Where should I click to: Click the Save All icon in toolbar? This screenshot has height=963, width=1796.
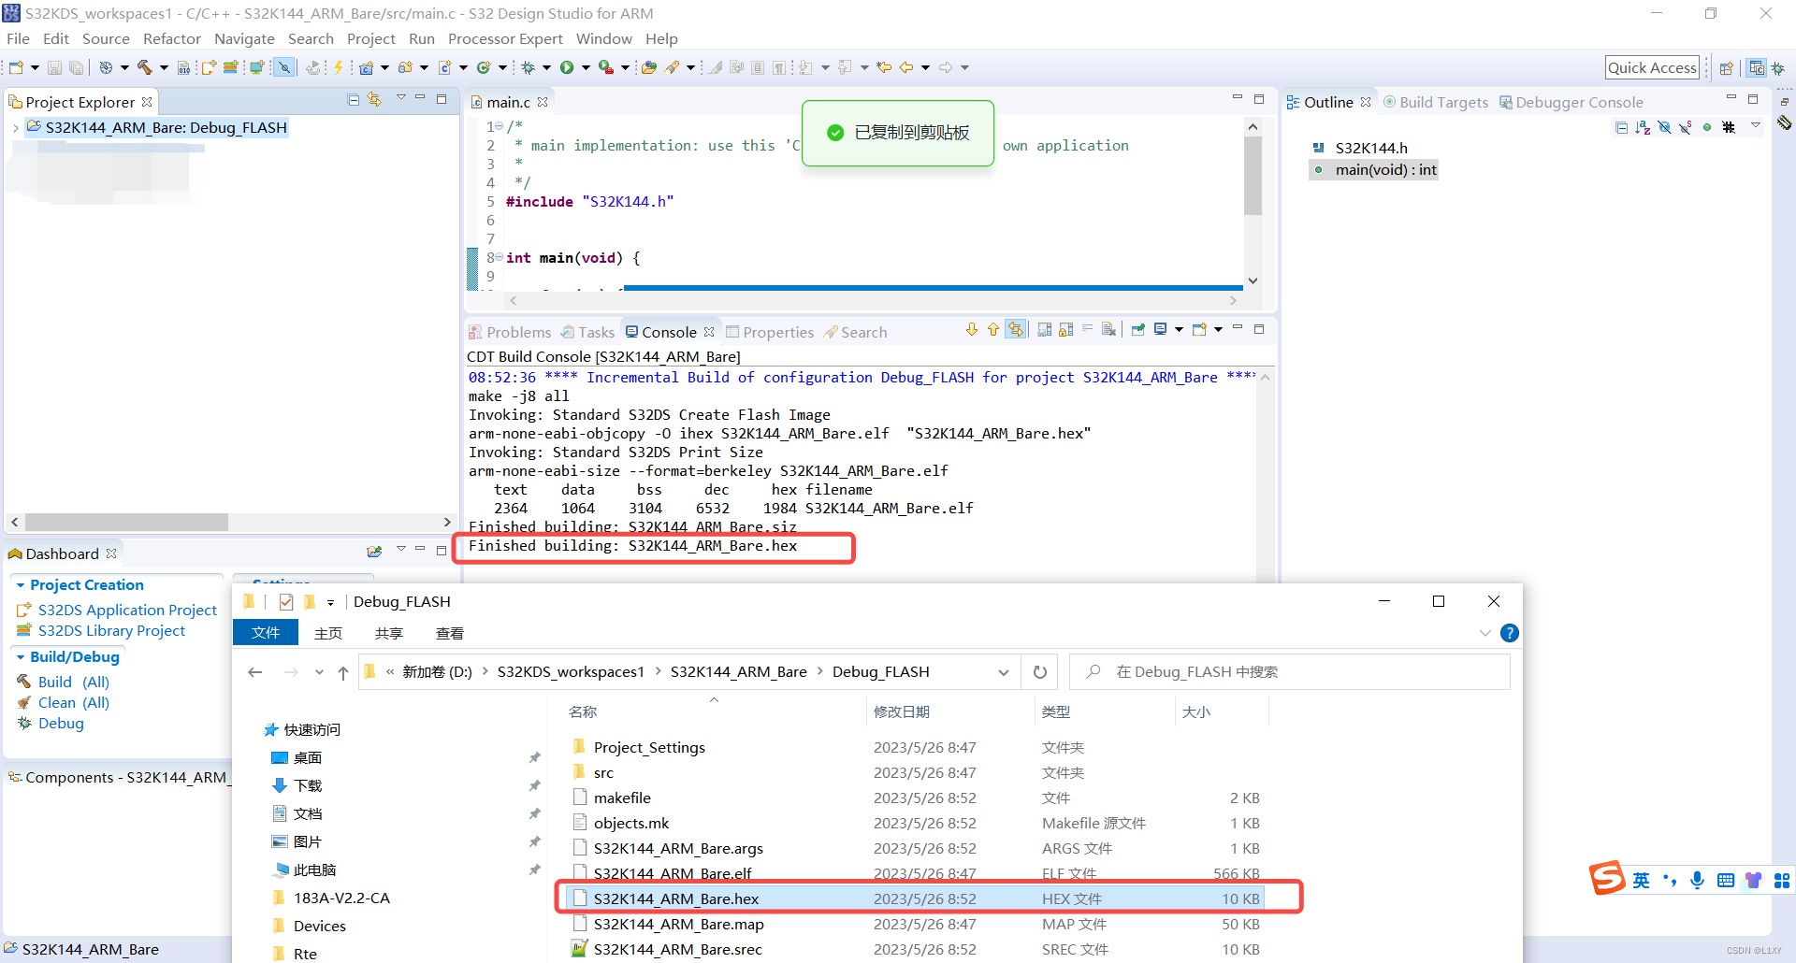pos(76,67)
